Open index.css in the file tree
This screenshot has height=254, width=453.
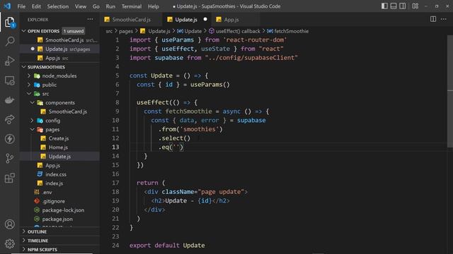click(x=60, y=174)
